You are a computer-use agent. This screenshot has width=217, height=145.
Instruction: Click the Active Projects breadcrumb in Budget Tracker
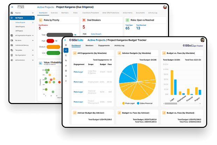click(x=96, y=40)
